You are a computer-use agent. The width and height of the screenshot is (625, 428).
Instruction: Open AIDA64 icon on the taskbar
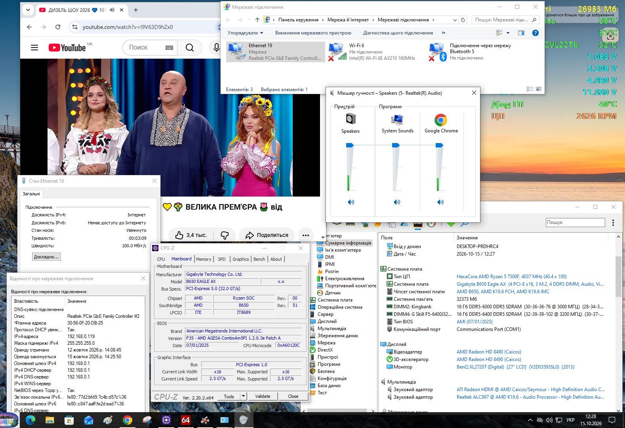(x=185, y=420)
